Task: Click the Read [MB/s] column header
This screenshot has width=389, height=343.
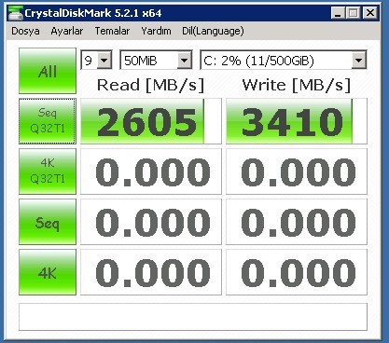Action: [151, 85]
